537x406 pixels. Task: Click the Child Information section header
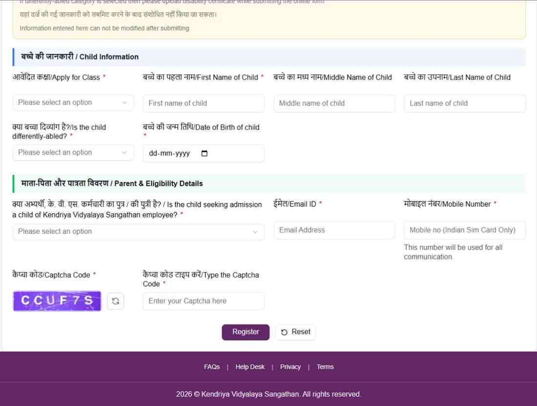pos(80,57)
